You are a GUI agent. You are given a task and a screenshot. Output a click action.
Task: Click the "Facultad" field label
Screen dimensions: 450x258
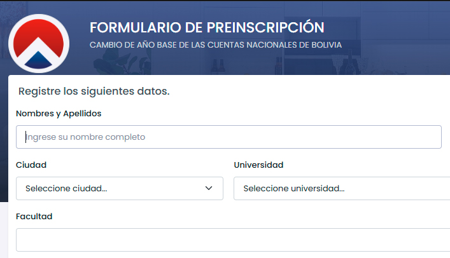pos(34,216)
